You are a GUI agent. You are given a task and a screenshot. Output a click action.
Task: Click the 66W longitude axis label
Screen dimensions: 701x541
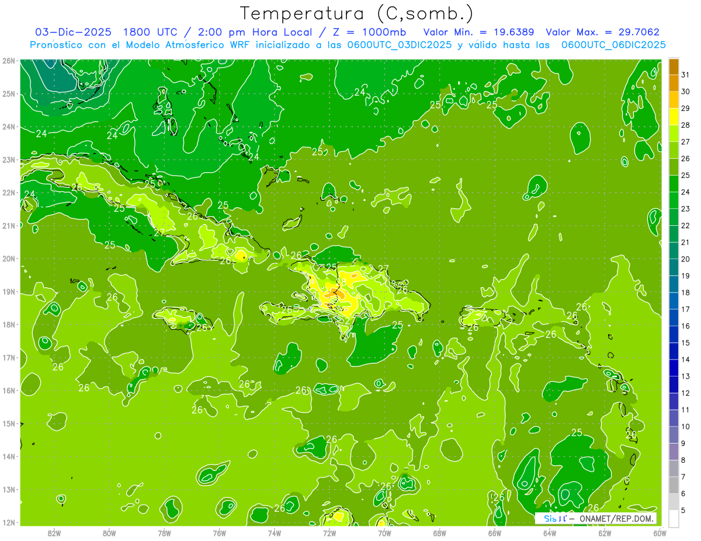tap(495, 532)
